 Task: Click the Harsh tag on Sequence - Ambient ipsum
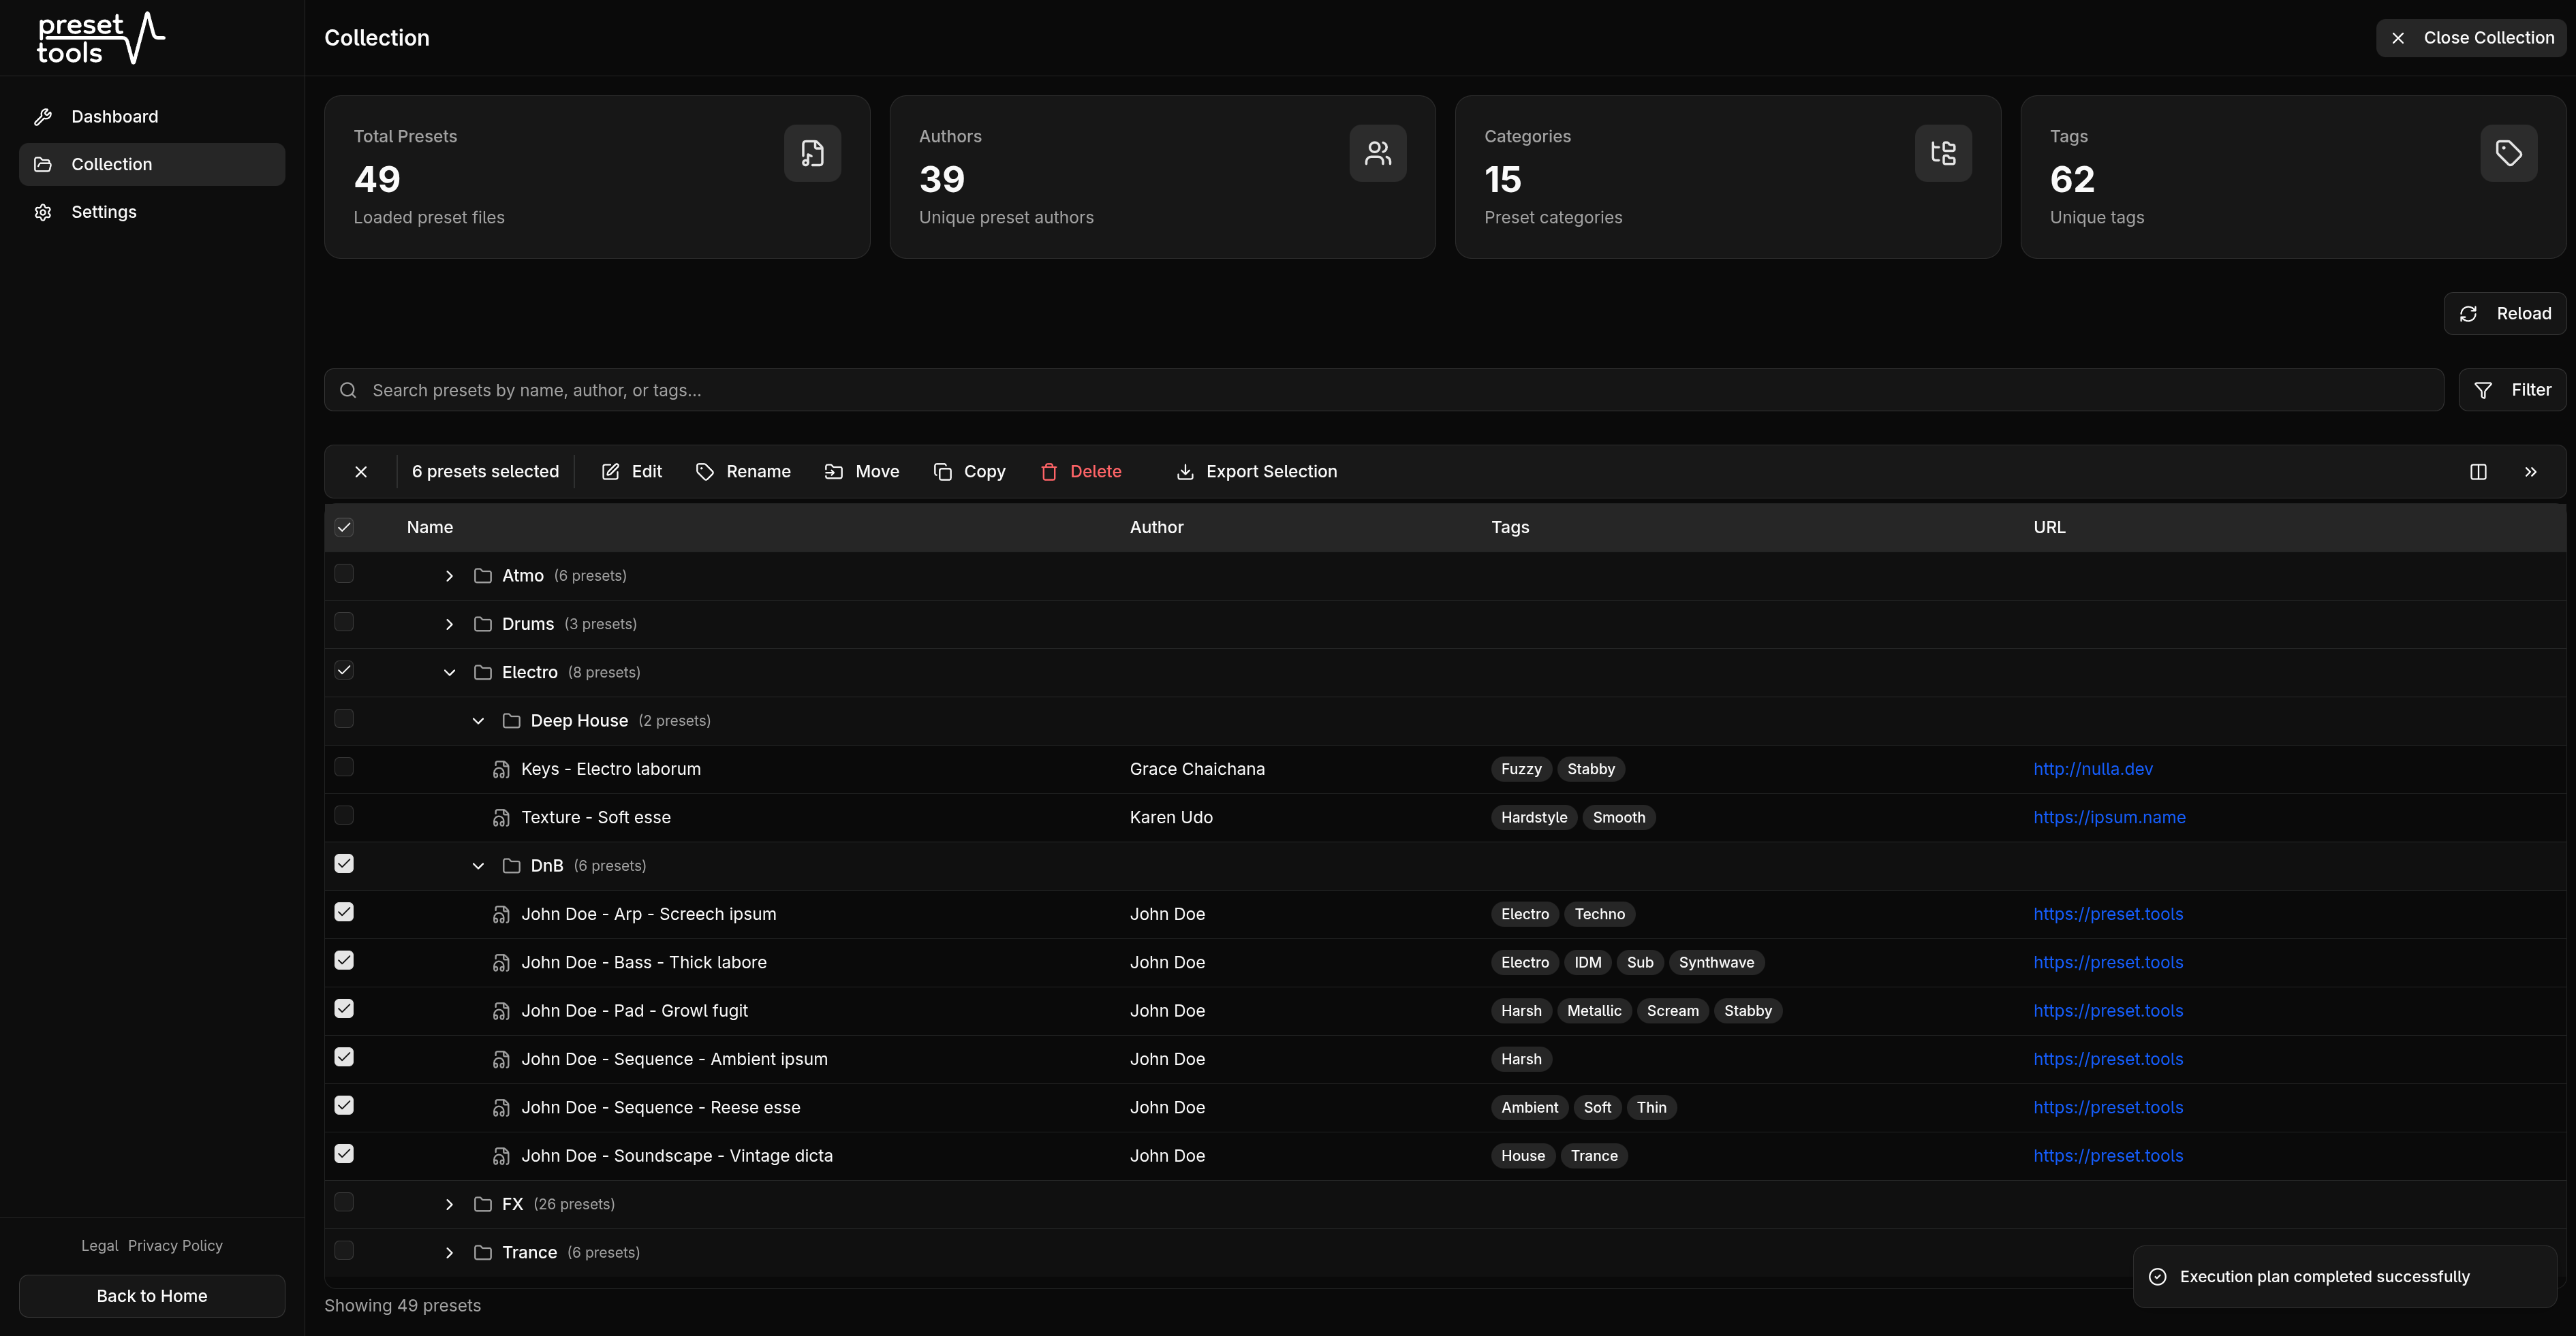[1521, 1058]
